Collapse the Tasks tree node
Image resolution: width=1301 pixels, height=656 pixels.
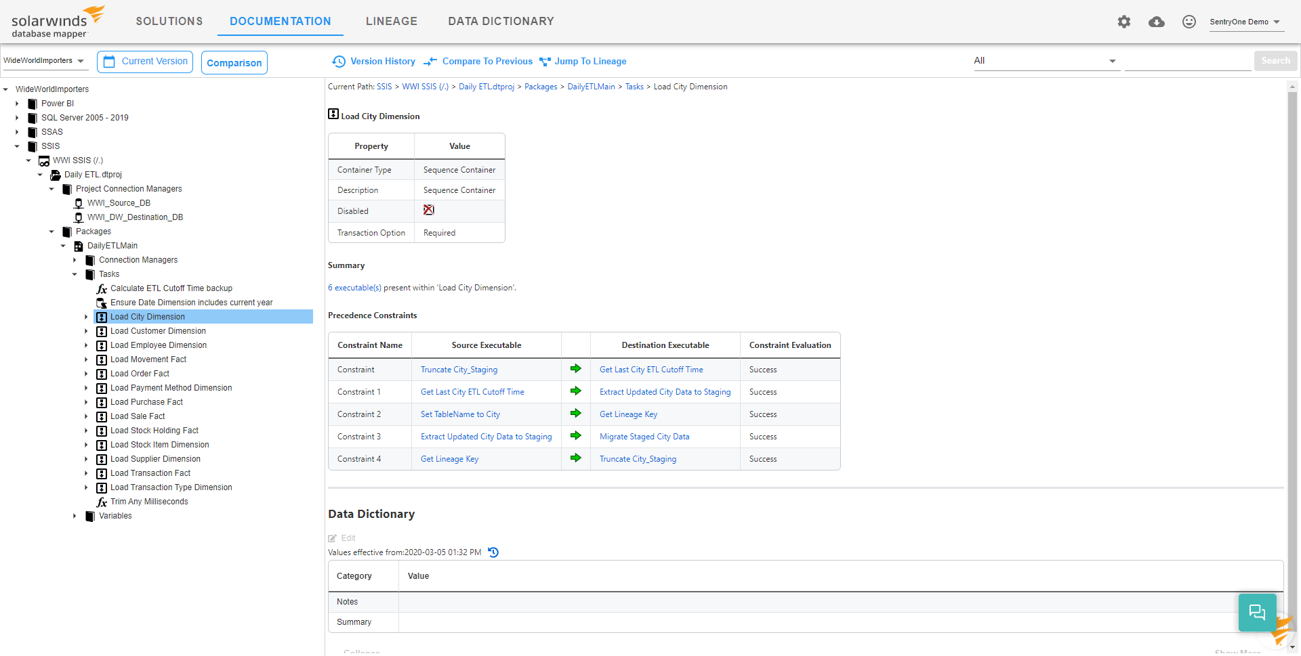click(x=75, y=274)
